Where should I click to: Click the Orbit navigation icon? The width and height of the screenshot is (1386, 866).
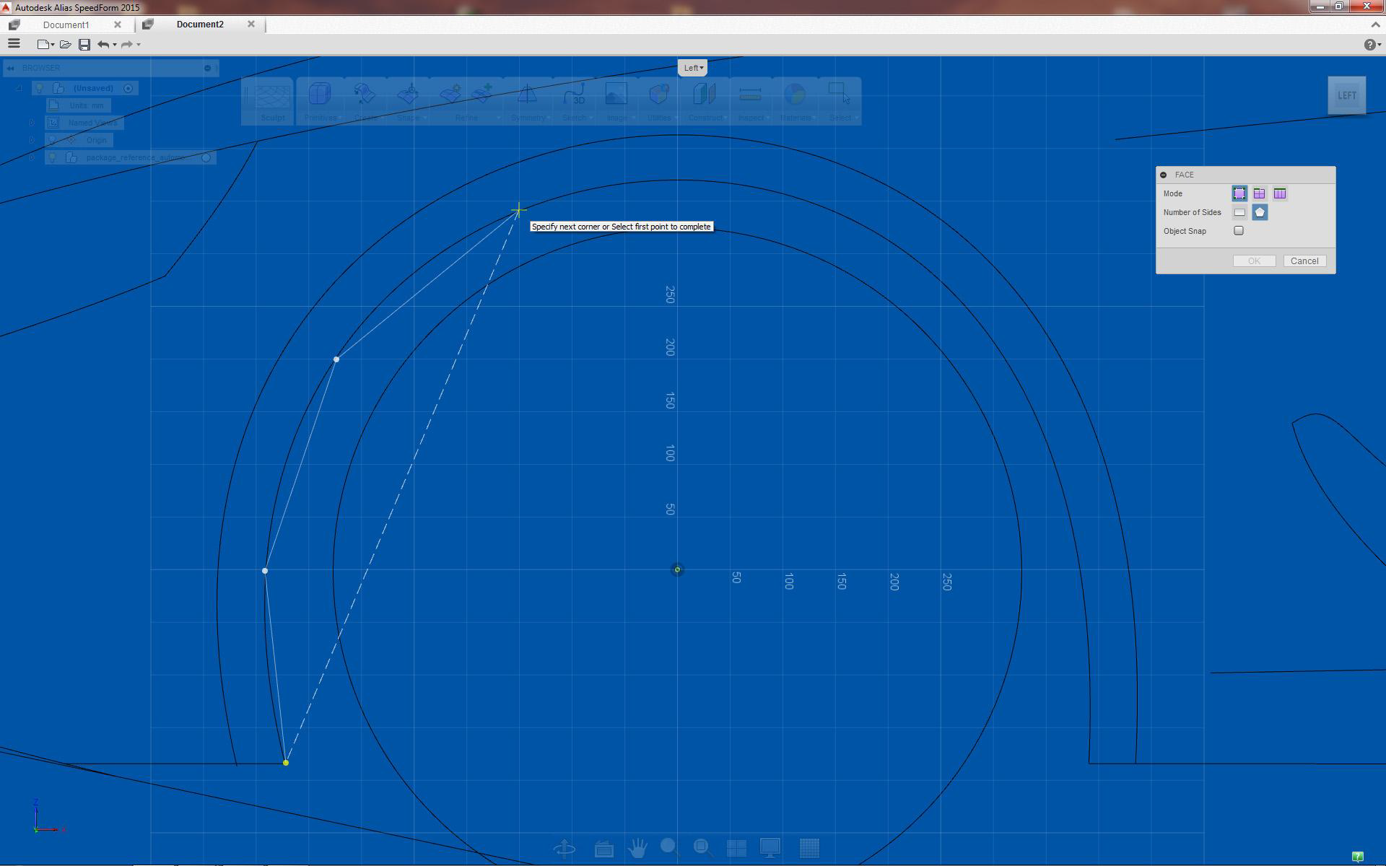[x=565, y=848]
